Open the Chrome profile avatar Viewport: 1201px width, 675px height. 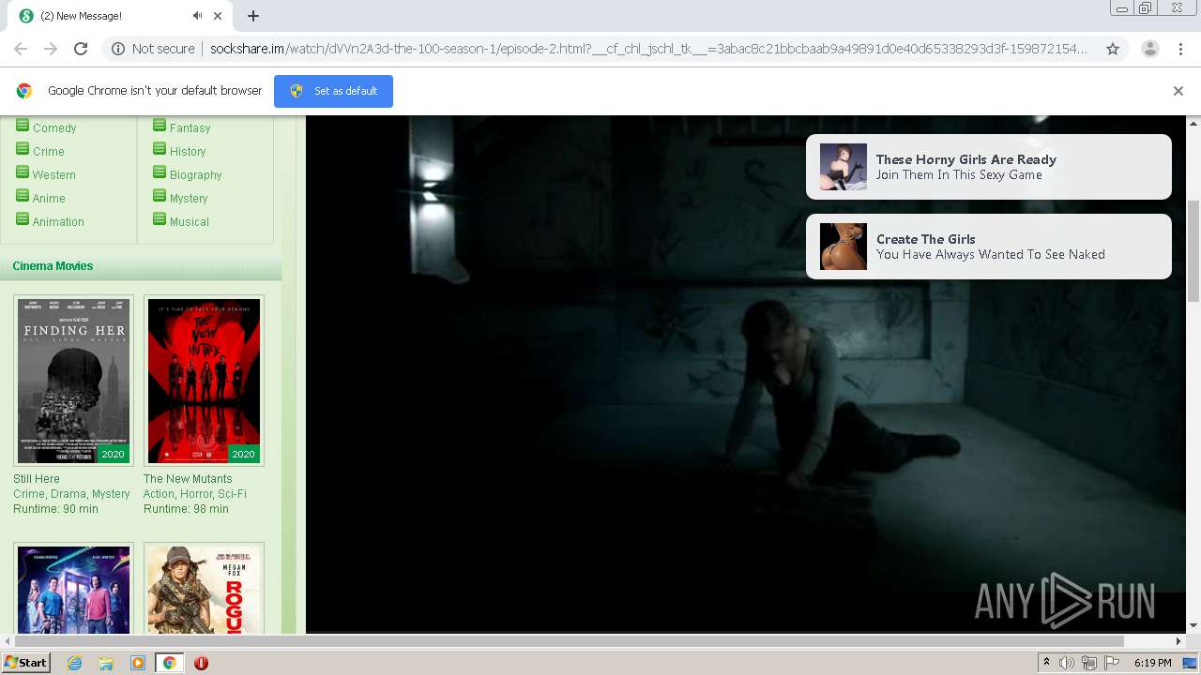click(x=1150, y=49)
